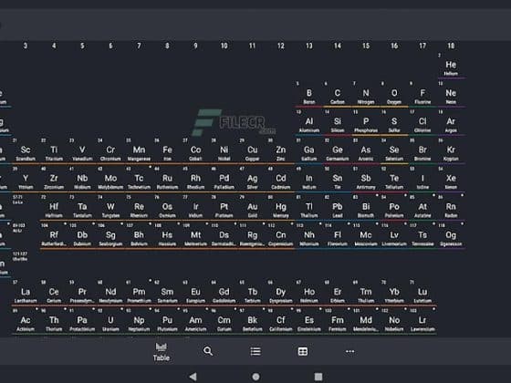511x383 pixels.
Task: Tap the Android home circle button
Action: coord(255,377)
